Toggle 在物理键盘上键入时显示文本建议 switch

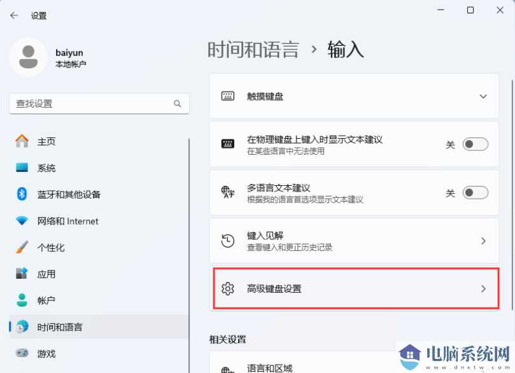click(x=476, y=144)
